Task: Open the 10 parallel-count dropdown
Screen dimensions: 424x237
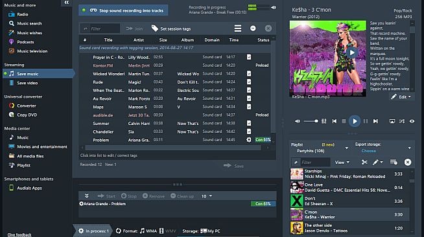Action: pyautogui.click(x=207, y=196)
